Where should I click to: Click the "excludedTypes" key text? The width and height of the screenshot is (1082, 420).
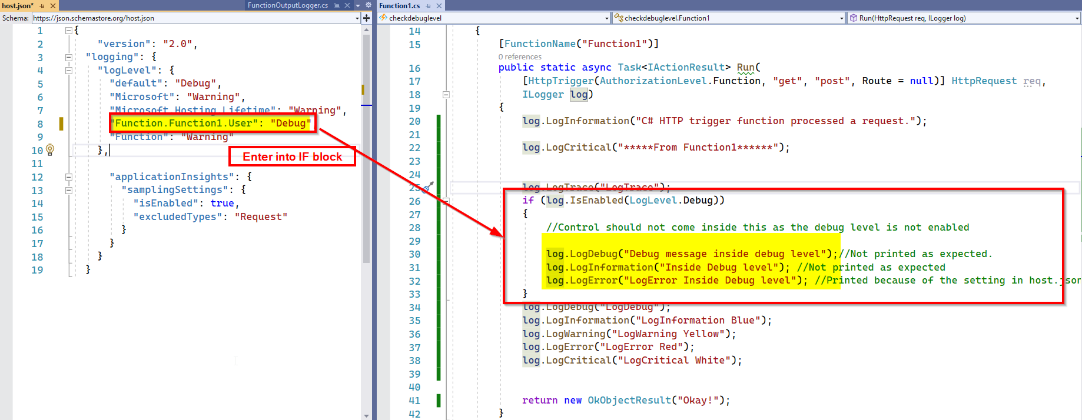pyautogui.click(x=178, y=217)
